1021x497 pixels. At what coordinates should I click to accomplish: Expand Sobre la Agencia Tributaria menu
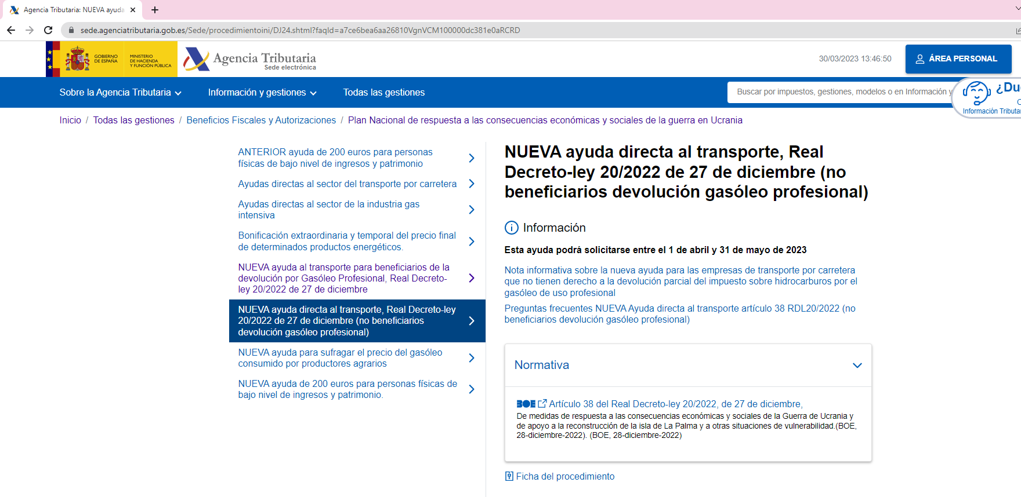(x=120, y=93)
